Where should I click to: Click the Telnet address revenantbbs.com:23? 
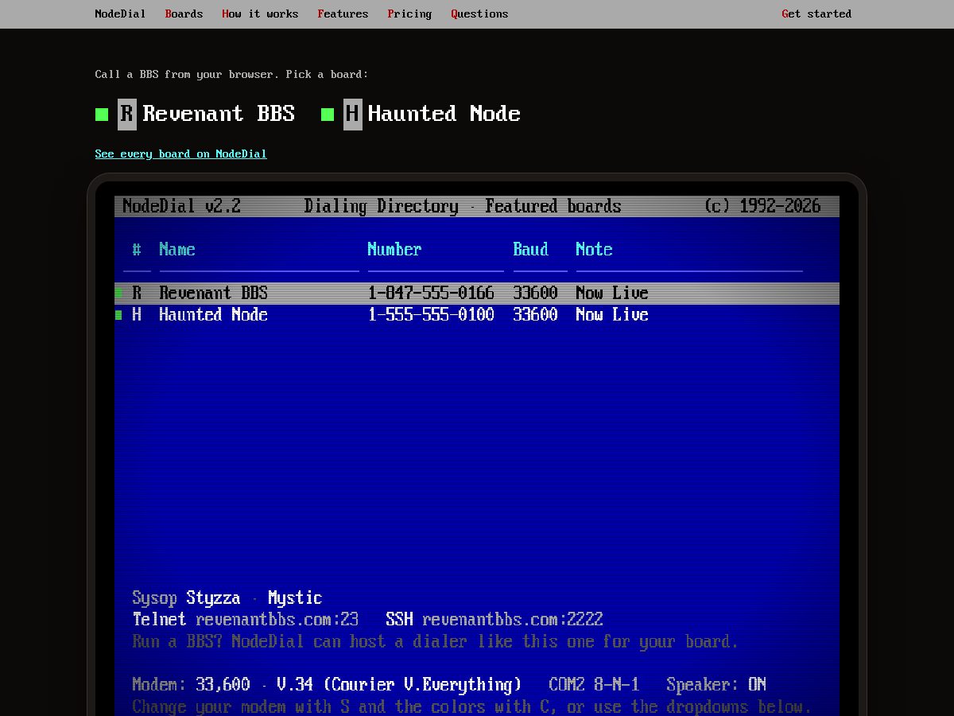point(277,620)
